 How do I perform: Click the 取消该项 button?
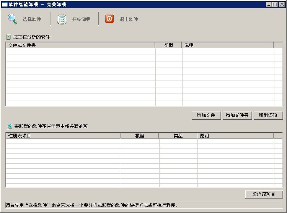tap(268, 115)
